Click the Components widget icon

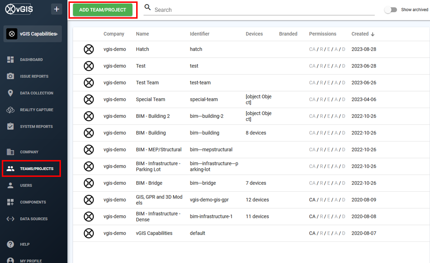[10, 202]
